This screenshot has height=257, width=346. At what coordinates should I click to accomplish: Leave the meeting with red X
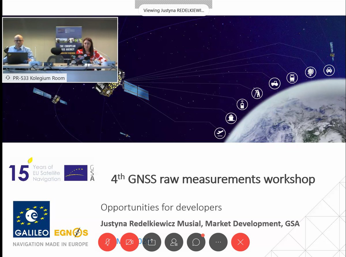[240, 242]
